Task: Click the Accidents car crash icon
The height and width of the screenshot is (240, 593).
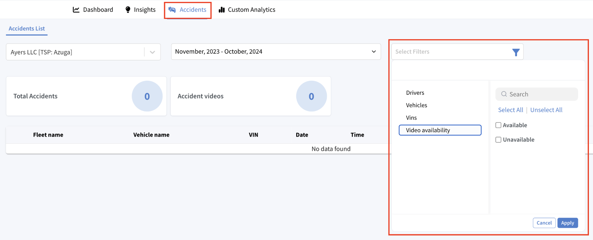Action: pos(172,10)
